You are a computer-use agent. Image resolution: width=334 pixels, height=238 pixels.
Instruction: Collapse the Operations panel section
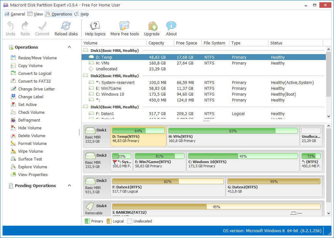[x=69, y=47]
